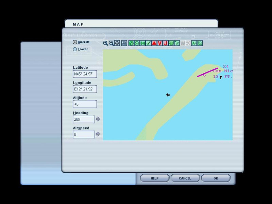This screenshot has height=204, width=272.
Task: Center the map on the aircraft
Action: coord(117,43)
